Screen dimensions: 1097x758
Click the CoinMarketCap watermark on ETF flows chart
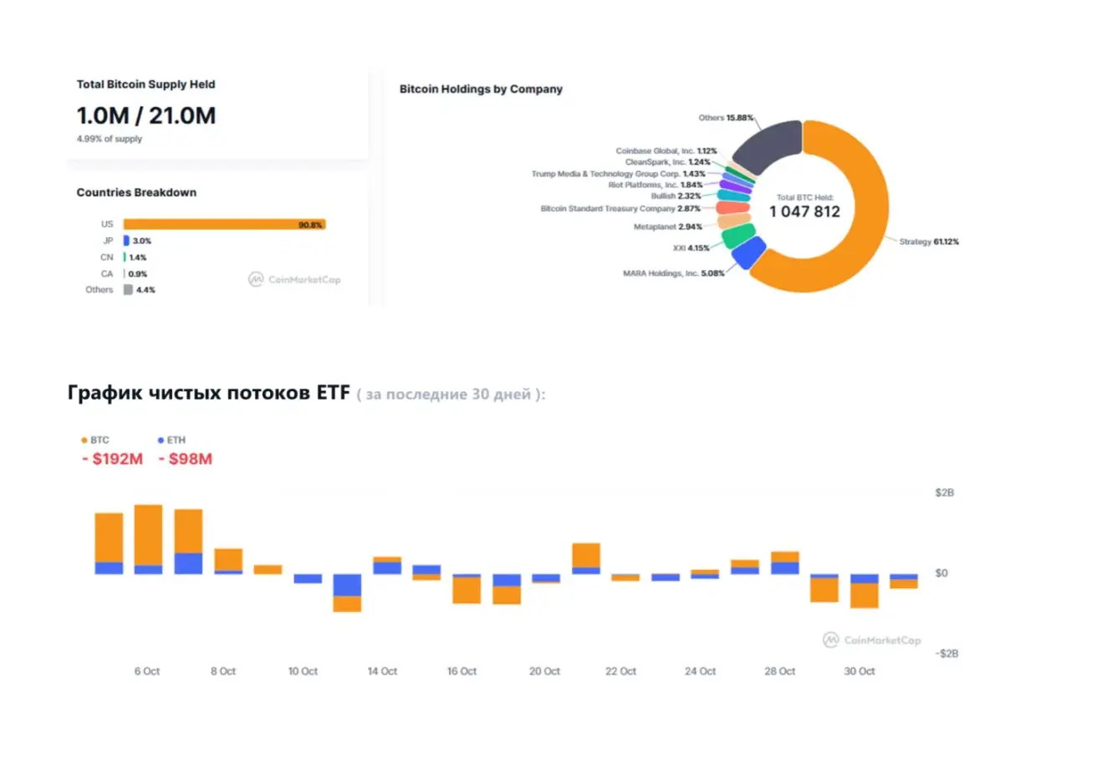[x=871, y=639]
